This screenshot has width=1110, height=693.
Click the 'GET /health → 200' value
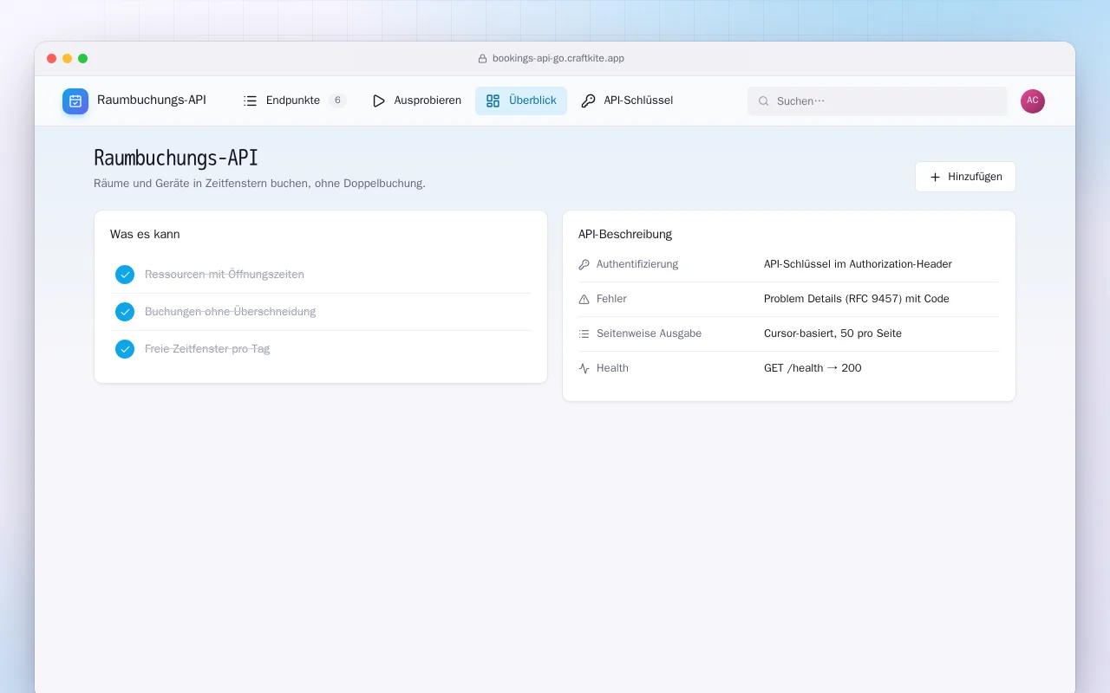tap(813, 368)
